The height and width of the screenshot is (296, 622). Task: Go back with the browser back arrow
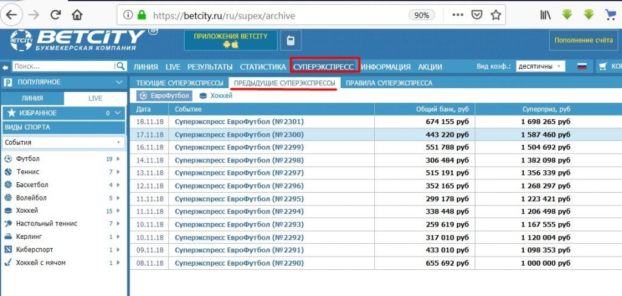pyautogui.click(x=12, y=15)
